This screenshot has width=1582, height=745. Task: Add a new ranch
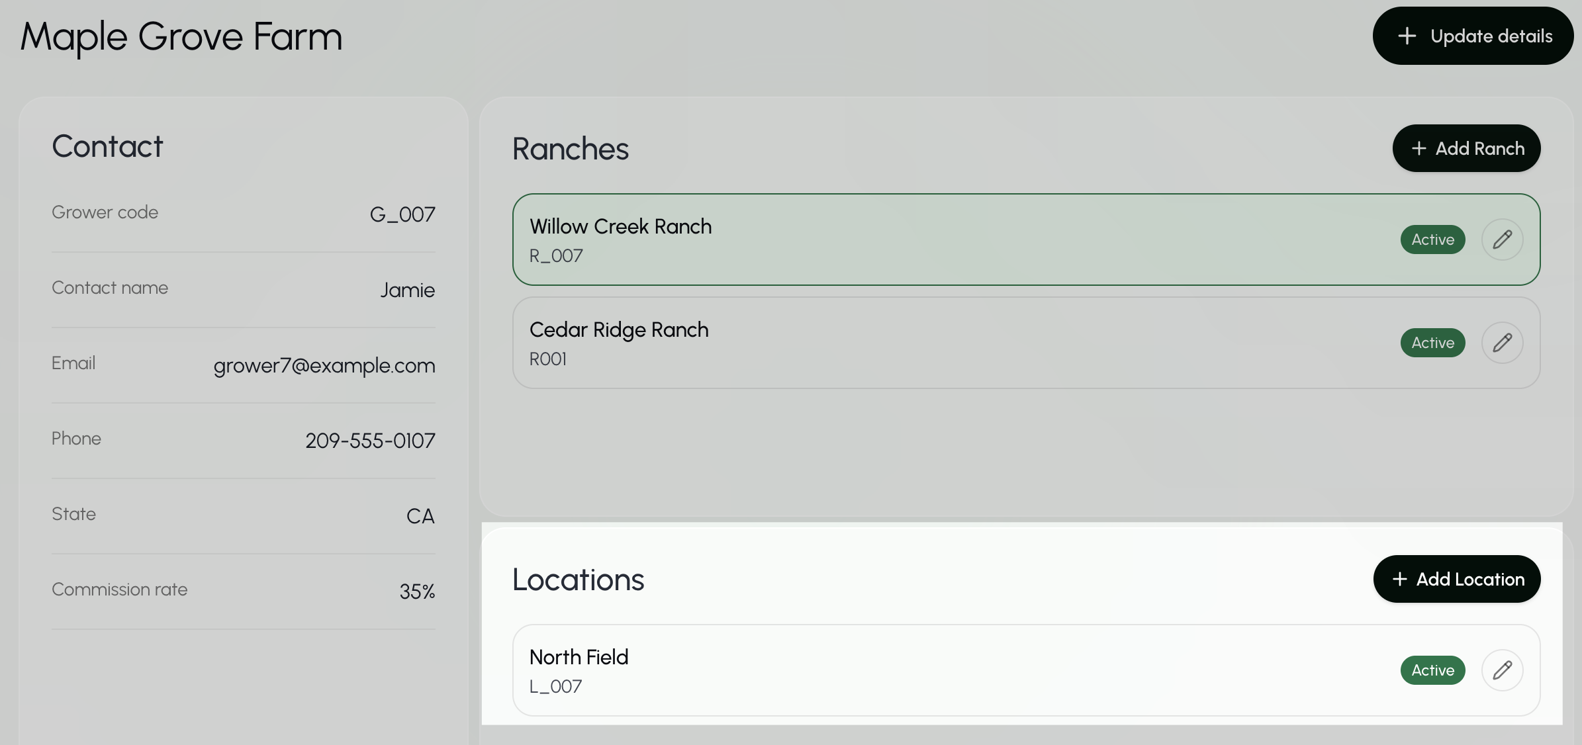tap(1466, 148)
